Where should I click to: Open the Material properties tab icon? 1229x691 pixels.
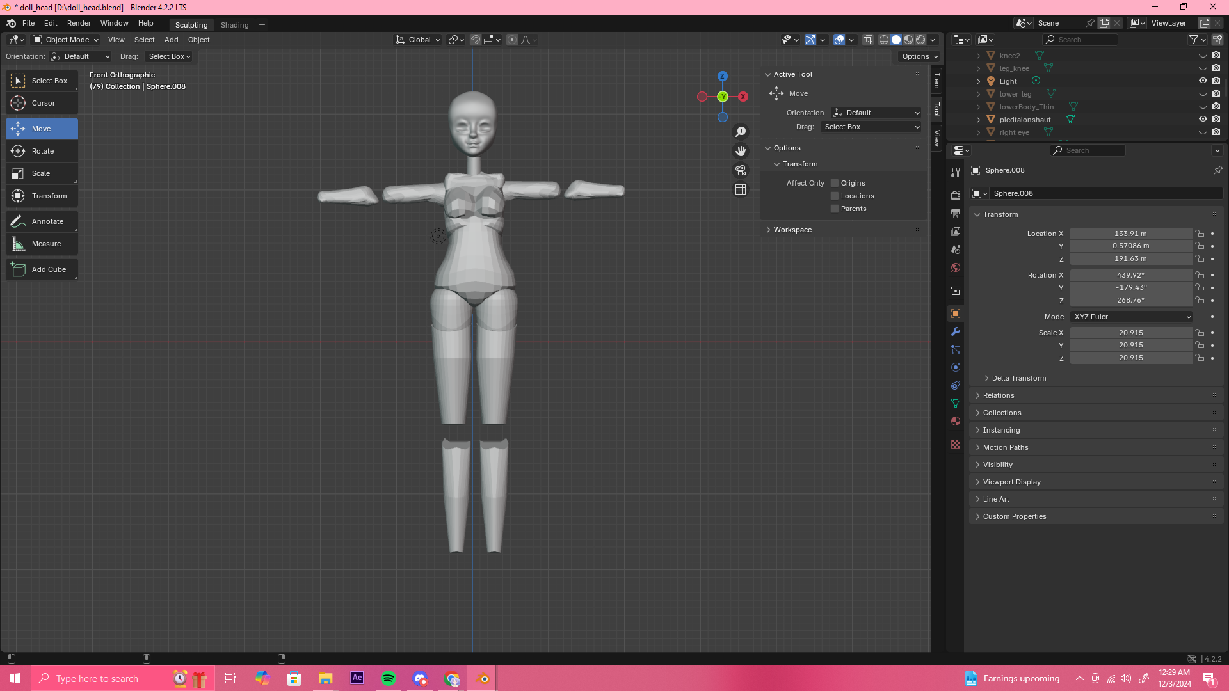956,421
